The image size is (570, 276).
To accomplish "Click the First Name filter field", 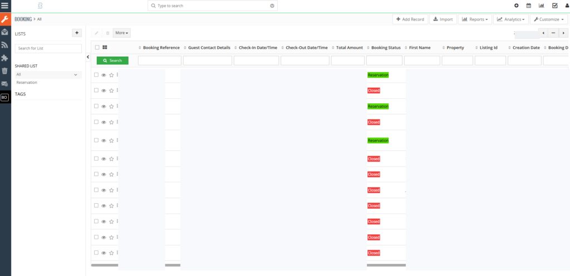I will pyautogui.click(x=422, y=61).
